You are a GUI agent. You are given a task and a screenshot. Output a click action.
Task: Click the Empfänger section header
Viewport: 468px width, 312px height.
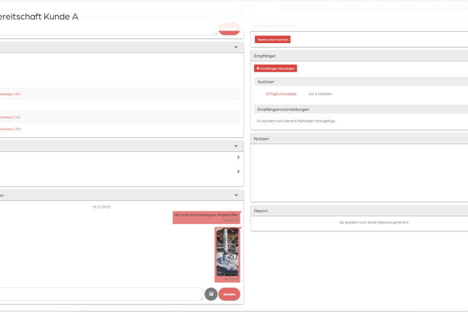[359, 56]
